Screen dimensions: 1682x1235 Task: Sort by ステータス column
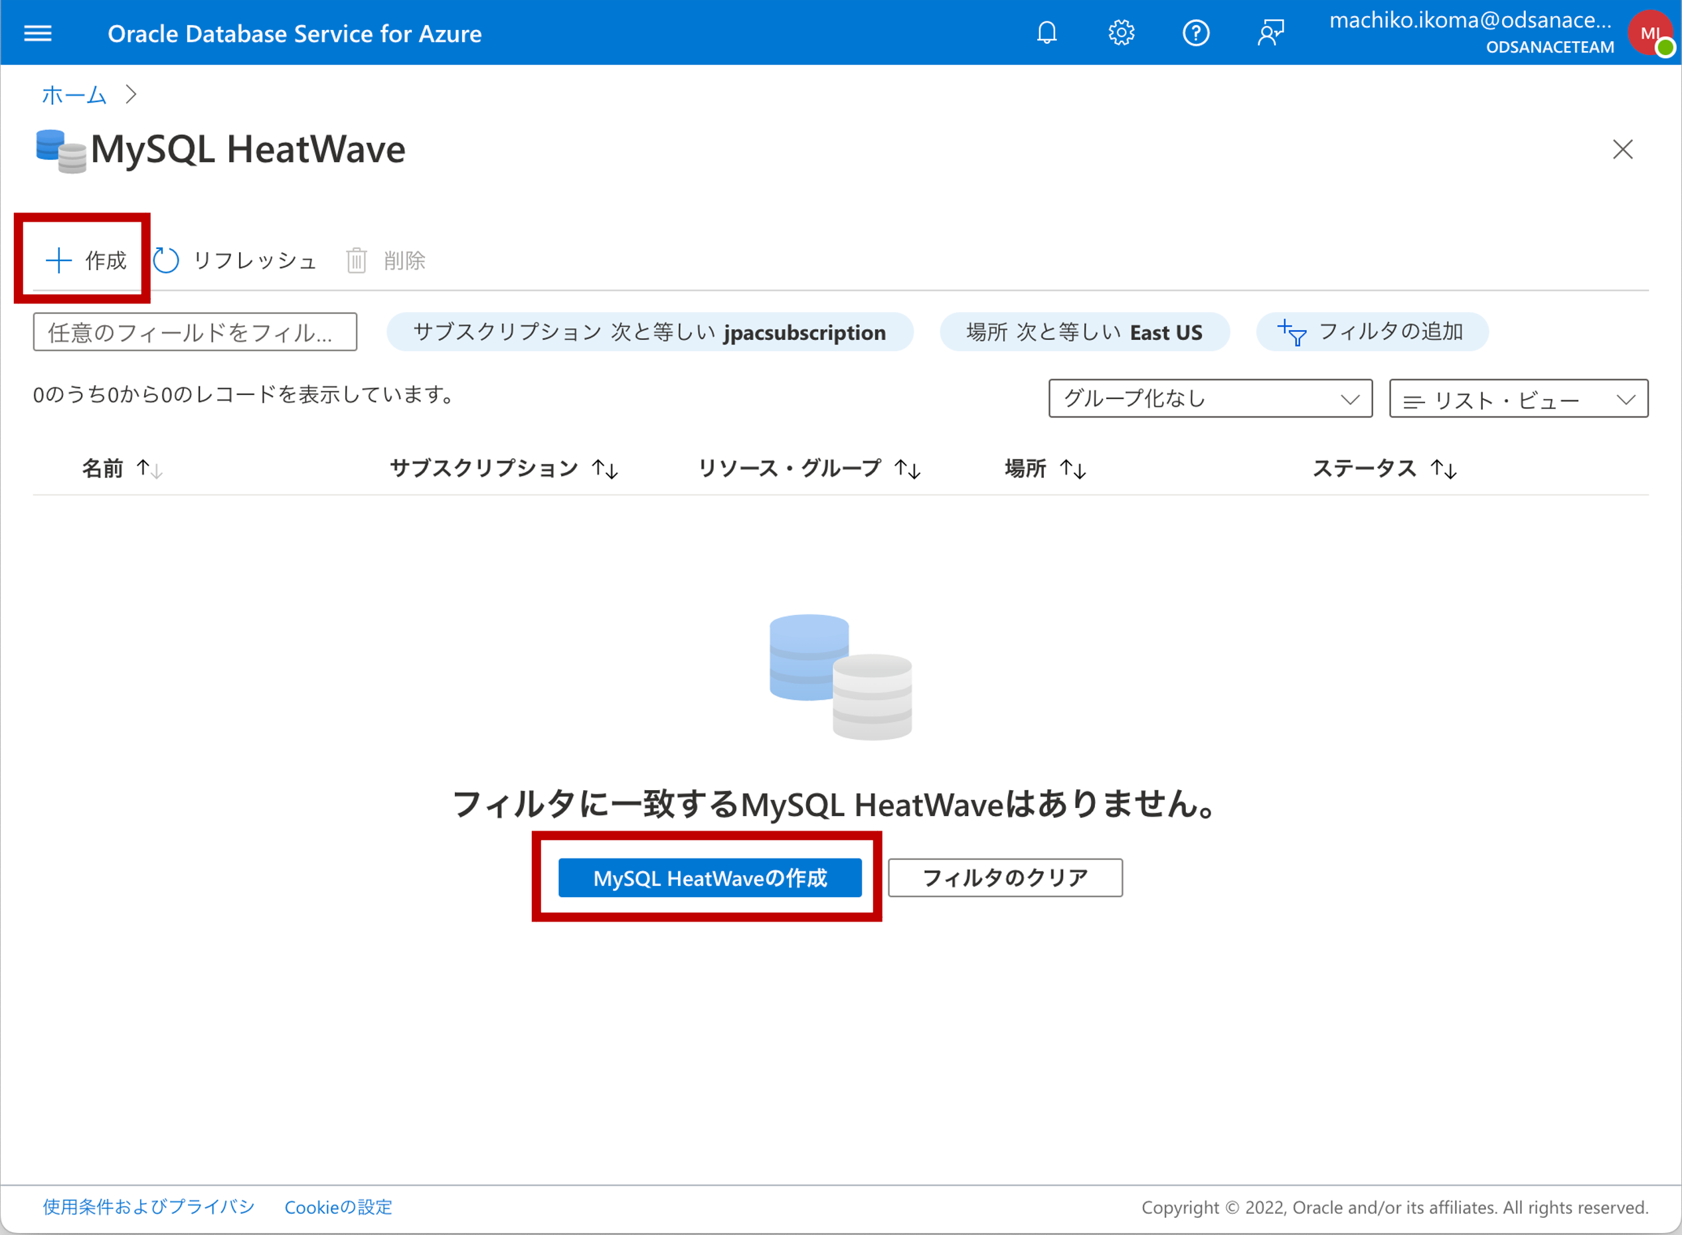(x=1365, y=469)
